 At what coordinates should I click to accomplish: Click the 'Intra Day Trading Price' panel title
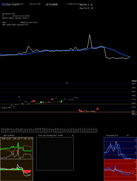point(50,135)
